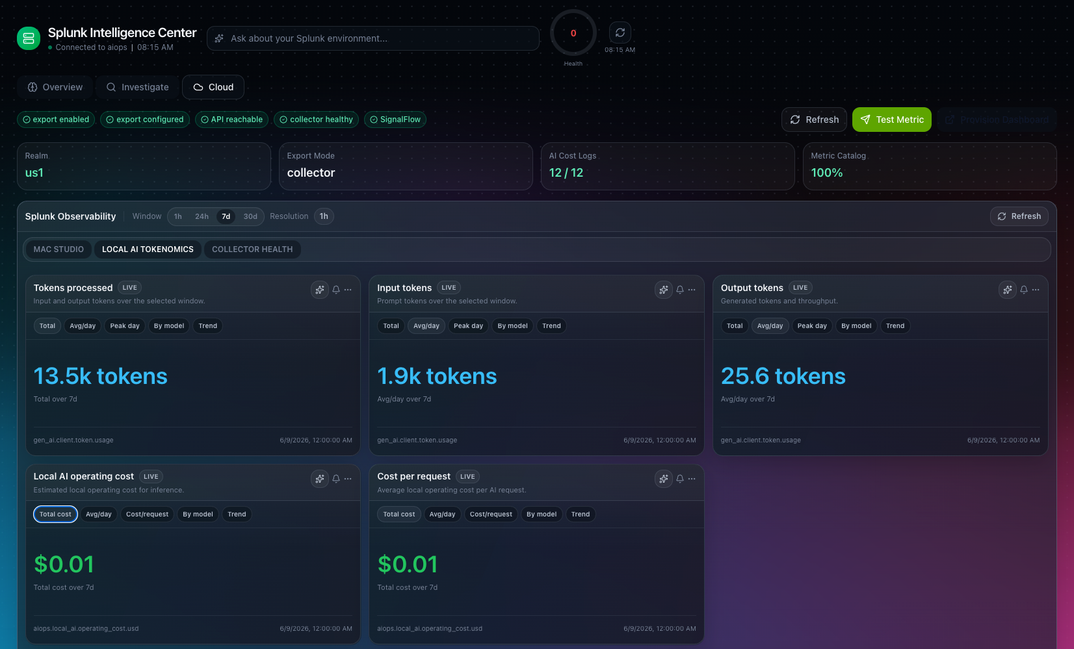Open the Investigate tab
Image resolution: width=1074 pixels, height=649 pixels.
138,87
